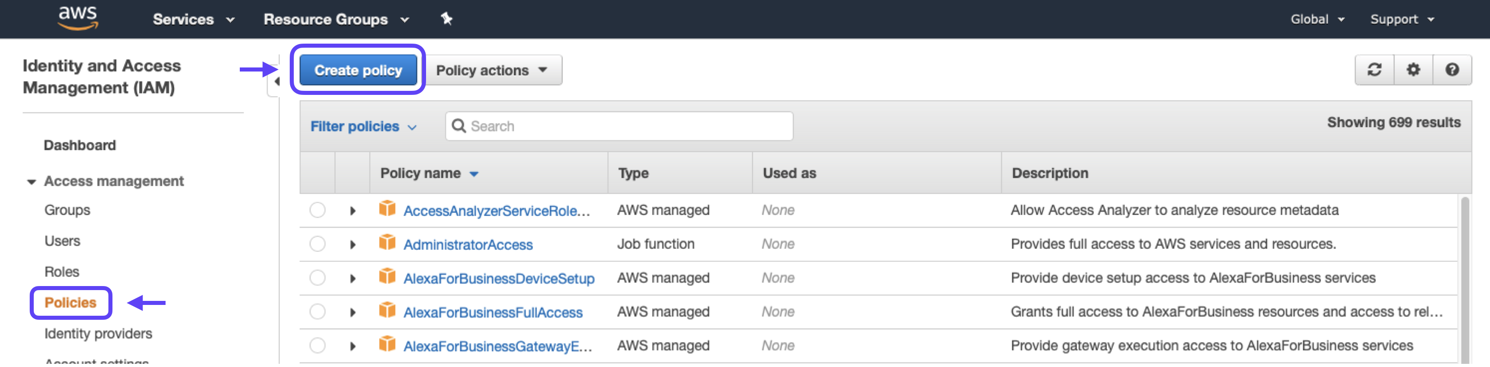Image resolution: width=1490 pixels, height=367 pixels.
Task: Click the policy icon beside AlexaForBusinessDeviceSetup
Action: (387, 276)
